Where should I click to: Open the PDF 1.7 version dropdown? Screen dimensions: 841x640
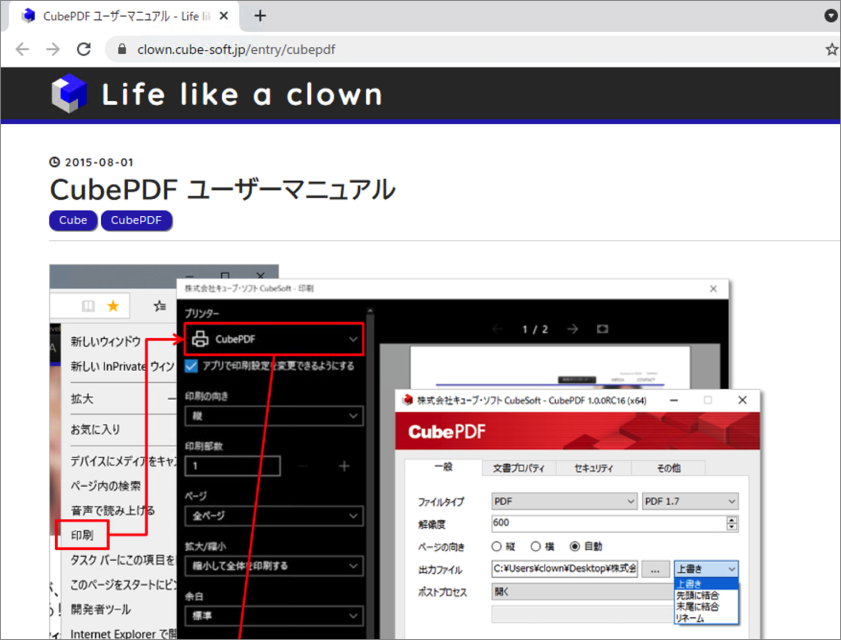tap(690, 501)
